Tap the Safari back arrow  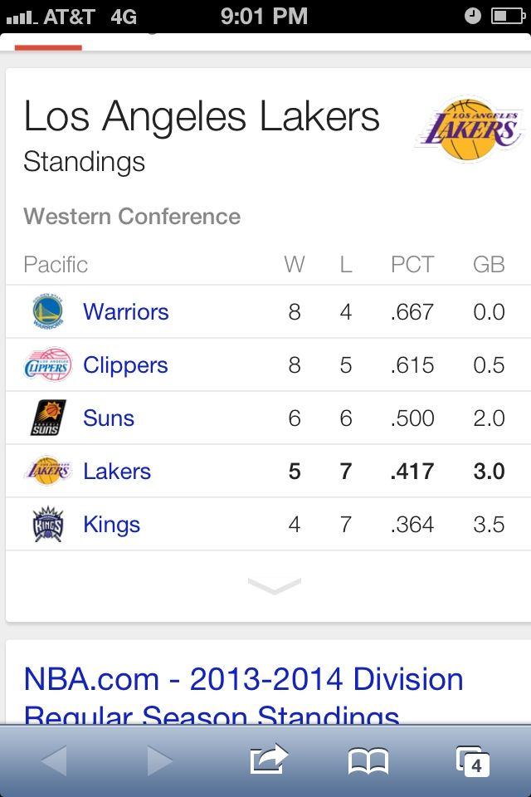click(54, 760)
